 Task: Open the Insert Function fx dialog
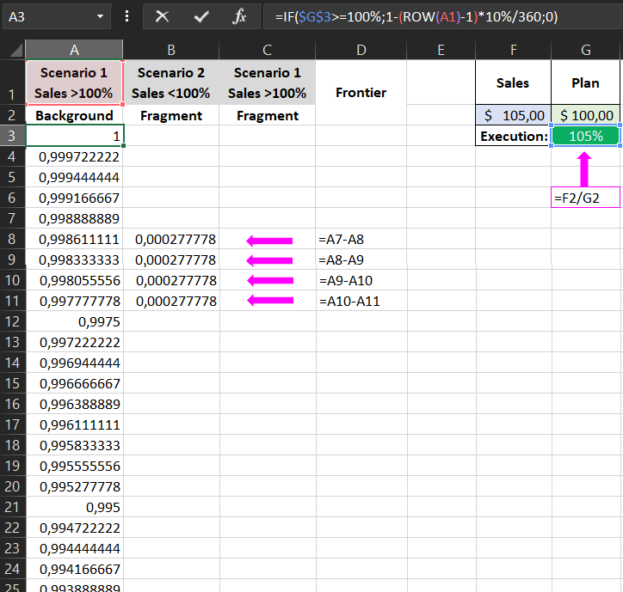pos(240,16)
